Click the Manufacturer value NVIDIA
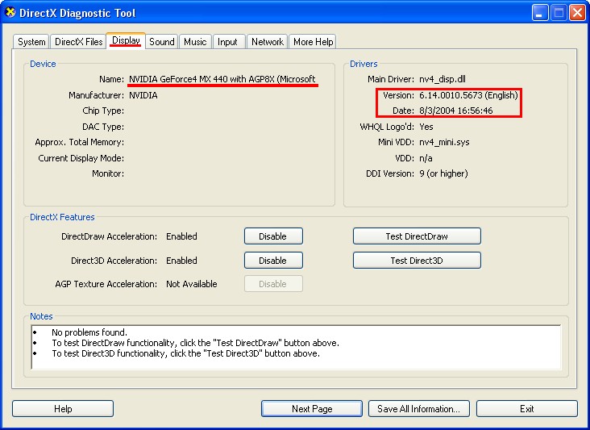This screenshot has width=590, height=430. pyautogui.click(x=143, y=95)
